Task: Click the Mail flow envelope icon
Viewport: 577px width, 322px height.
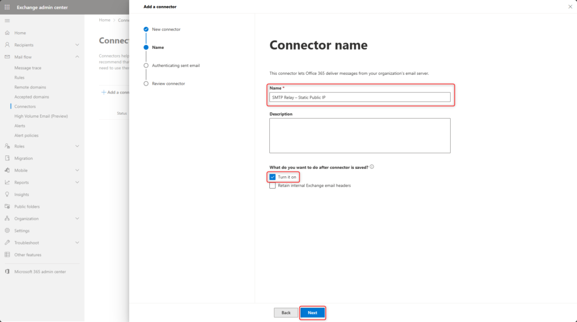Action: pyautogui.click(x=7, y=57)
